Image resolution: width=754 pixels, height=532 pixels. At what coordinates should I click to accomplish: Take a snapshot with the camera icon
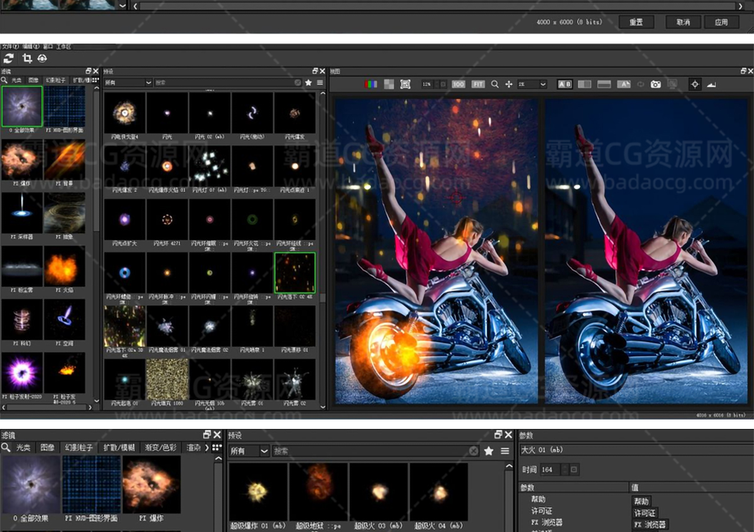656,84
